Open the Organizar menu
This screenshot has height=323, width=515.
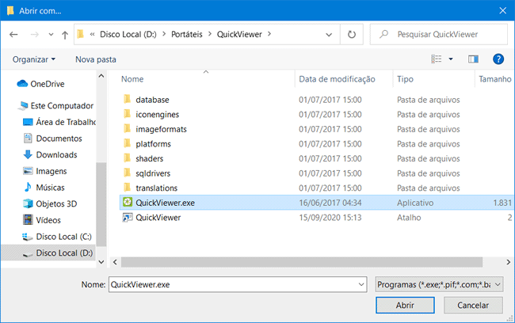[x=34, y=59]
